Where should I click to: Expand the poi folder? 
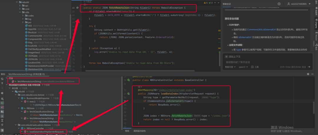[x=23, y=22]
